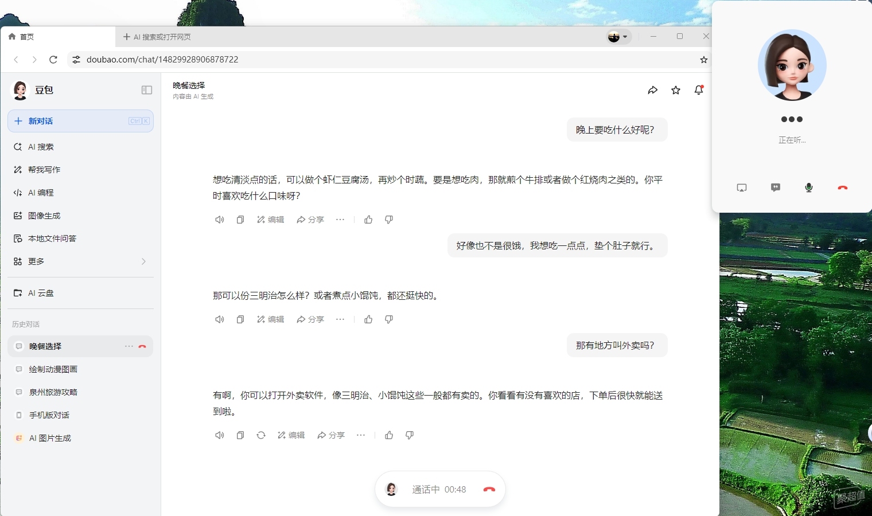This screenshot has height=516, width=872.
Task: Collapse the sidebar with panel icon
Action: (147, 90)
